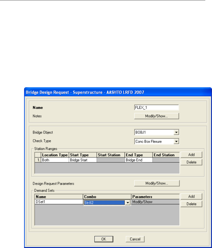The height and width of the screenshot is (248, 212).
Task: Click the Location Type column header
Action: pyautogui.click(x=55, y=155)
